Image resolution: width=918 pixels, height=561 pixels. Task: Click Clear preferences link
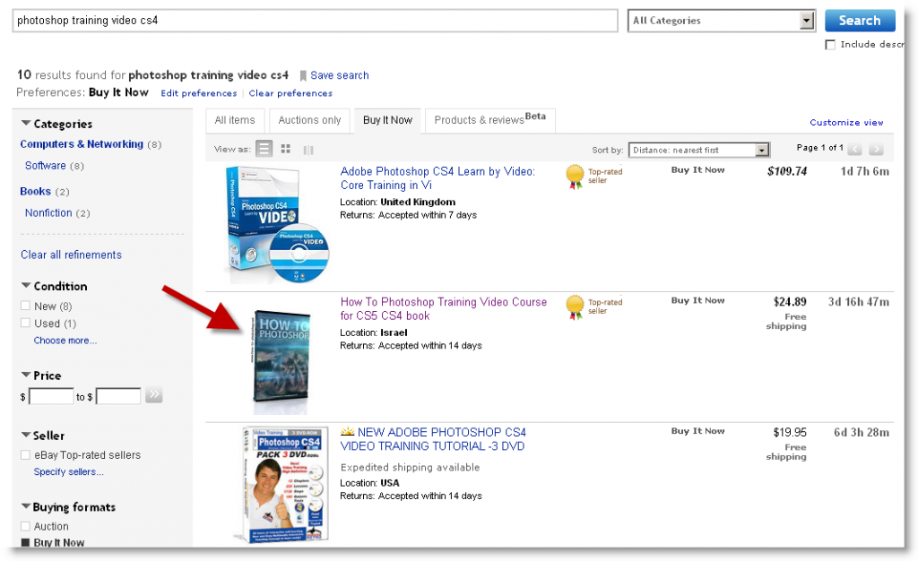(290, 93)
